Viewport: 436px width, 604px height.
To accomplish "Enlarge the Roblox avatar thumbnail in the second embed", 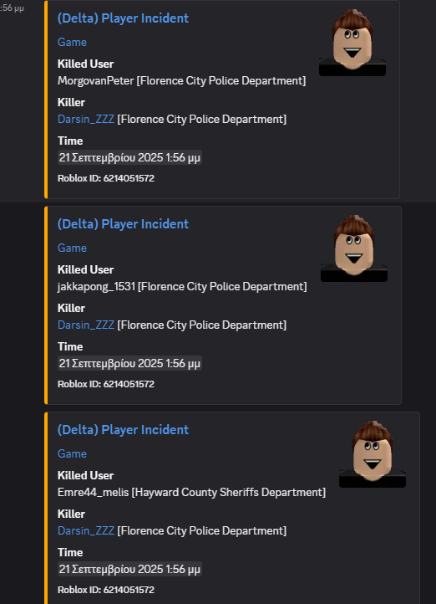I will 354,248.
